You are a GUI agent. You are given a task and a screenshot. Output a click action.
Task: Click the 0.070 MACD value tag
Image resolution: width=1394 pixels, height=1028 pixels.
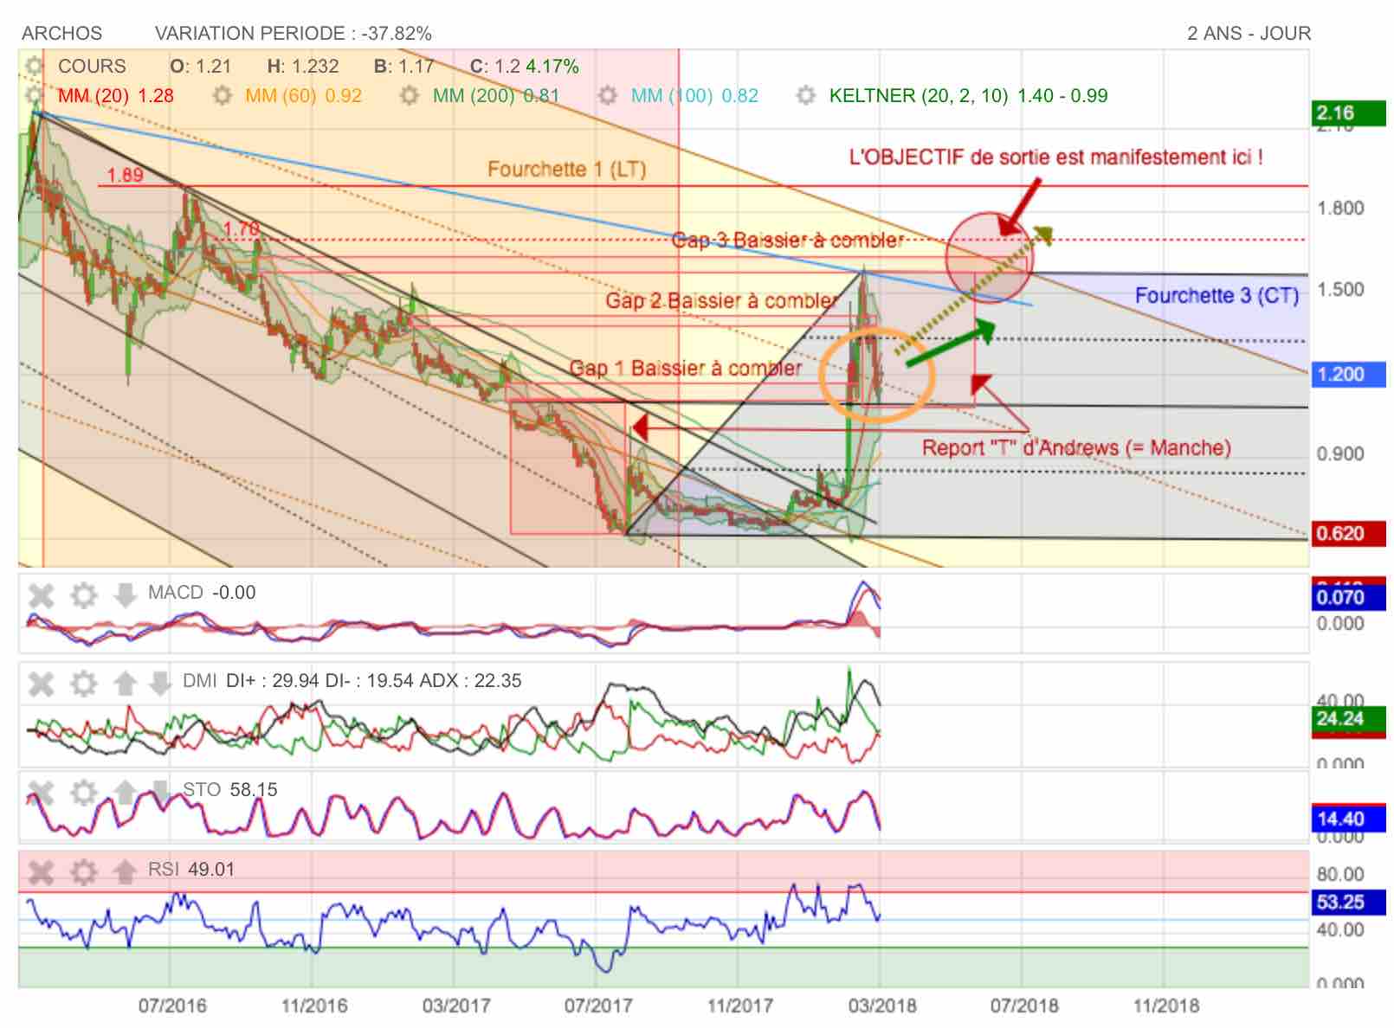[1349, 597]
